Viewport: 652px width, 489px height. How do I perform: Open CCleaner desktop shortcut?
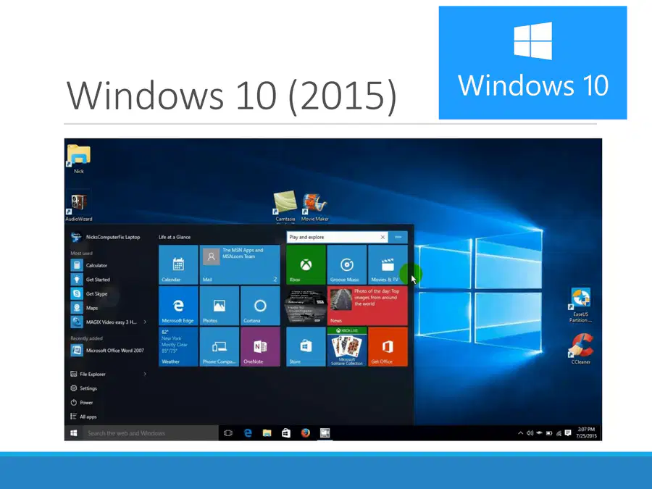pyautogui.click(x=581, y=349)
